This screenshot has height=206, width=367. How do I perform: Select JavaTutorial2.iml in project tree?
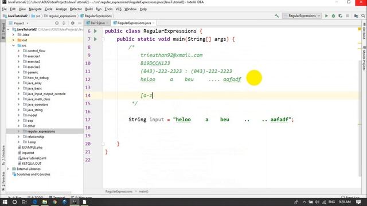[x=32, y=159]
